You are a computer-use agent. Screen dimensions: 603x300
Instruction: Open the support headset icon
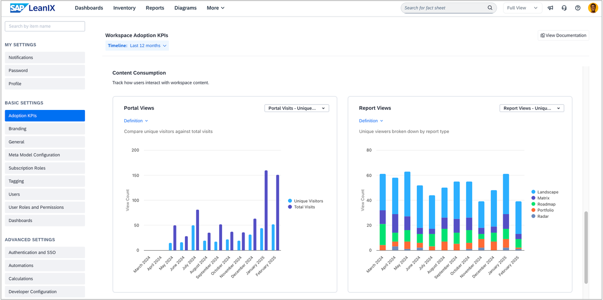pos(564,8)
